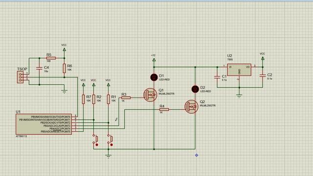313x176 pixels.
Task: Click the VCC terminal above R1
Action: [109, 85]
